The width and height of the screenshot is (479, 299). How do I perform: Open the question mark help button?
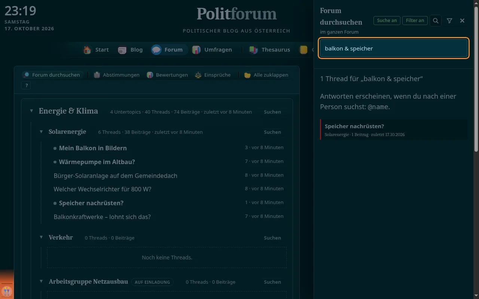click(x=27, y=86)
